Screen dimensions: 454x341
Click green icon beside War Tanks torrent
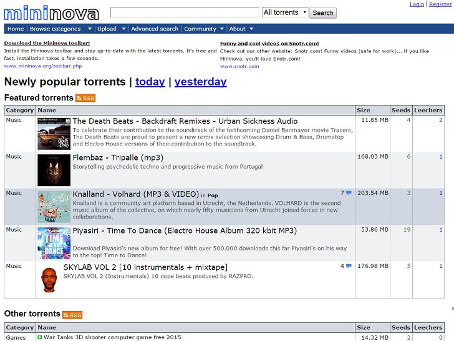(x=40, y=337)
